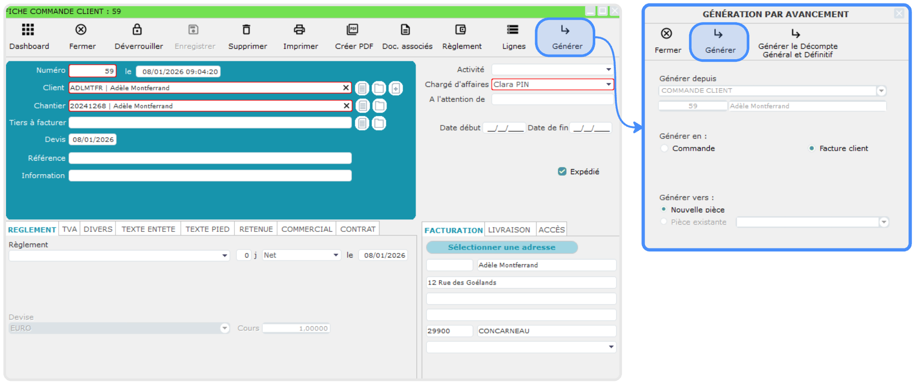Click Générer in the Fiche Commande toolbar

(x=566, y=37)
